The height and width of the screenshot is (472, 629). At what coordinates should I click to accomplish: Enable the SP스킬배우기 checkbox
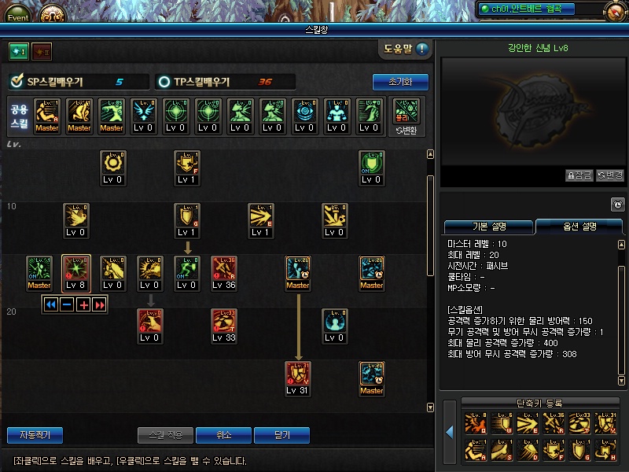(17, 82)
